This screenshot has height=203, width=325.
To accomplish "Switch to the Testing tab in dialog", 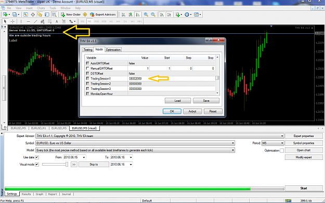I will click(x=88, y=50).
